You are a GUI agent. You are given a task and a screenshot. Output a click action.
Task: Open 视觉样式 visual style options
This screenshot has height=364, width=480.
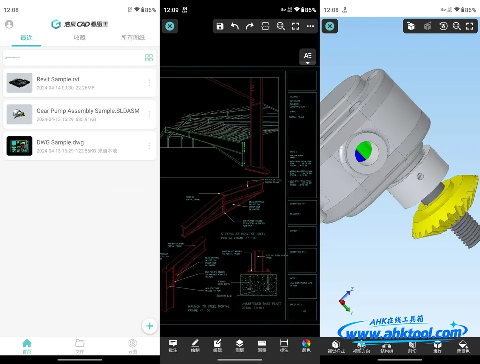click(x=336, y=347)
